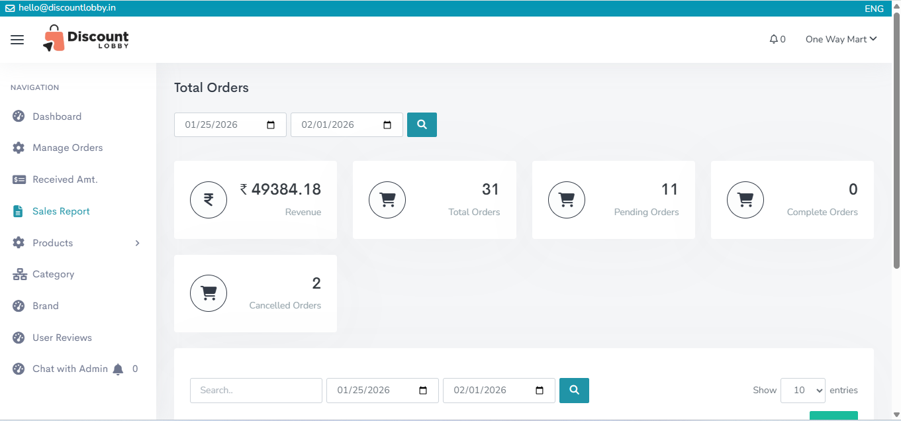Open the One Way Mart account dropdown
901x421 pixels.
coord(841,39)
